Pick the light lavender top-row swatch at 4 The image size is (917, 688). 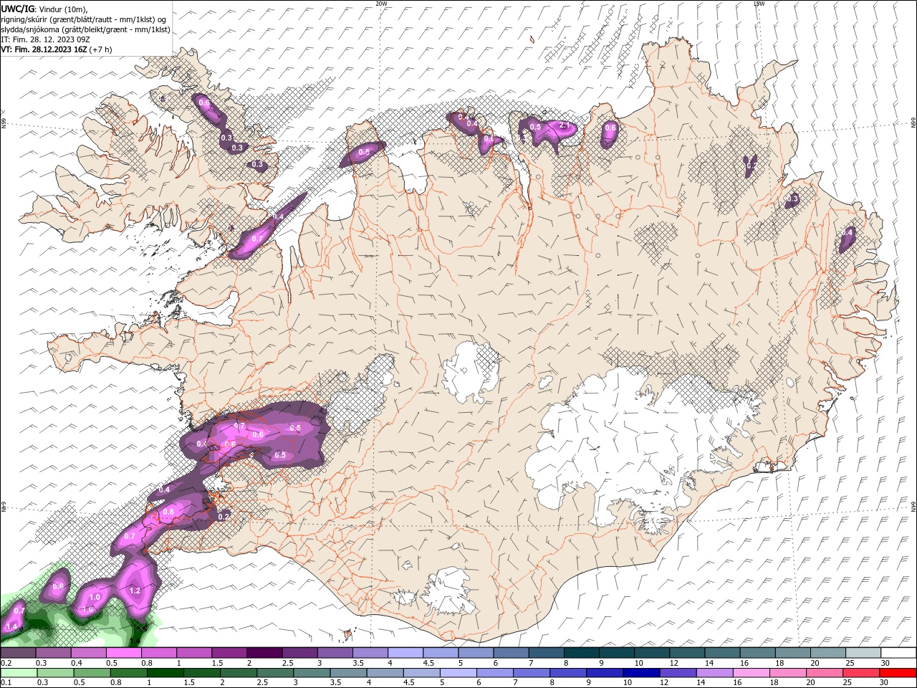click(405, 653)
